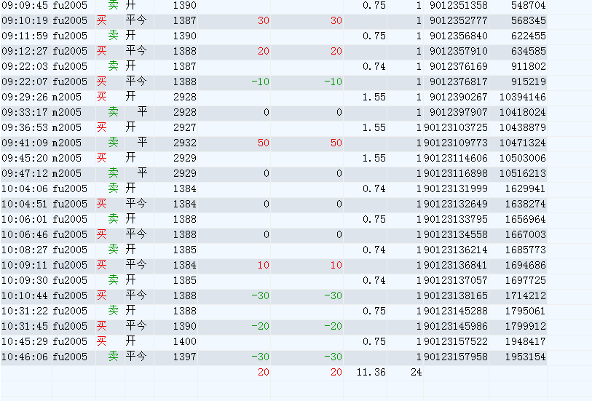Select the 10:31:22 time cell

pyautogui.click(x=25, y=311)
